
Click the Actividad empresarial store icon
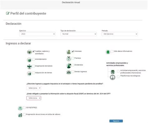click(x=113, y=72)
